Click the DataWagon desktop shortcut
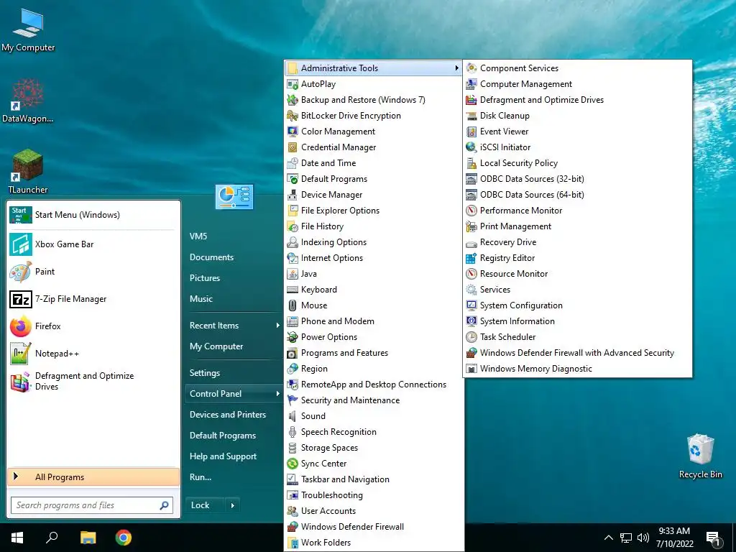 click(28, 101)
